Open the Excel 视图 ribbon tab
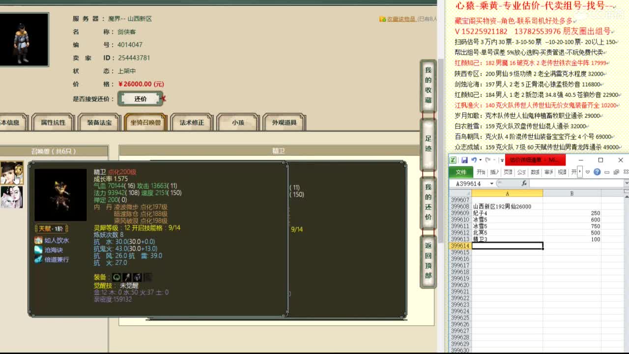629x354 pixels. [x=562, y=172]
